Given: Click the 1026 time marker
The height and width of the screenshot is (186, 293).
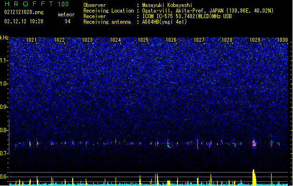Looking at the screenshot, I should point(171,40).
